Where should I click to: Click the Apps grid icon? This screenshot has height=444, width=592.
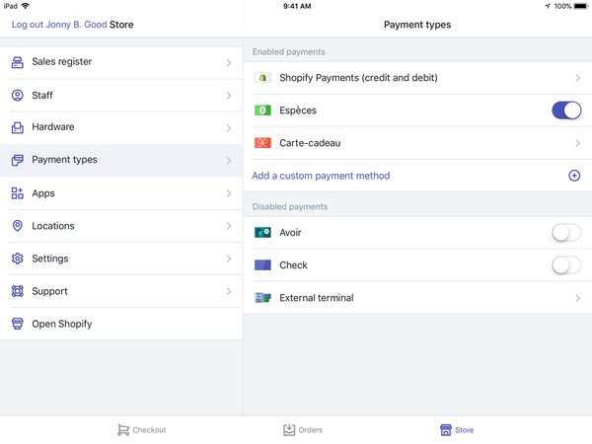(17, 193)
